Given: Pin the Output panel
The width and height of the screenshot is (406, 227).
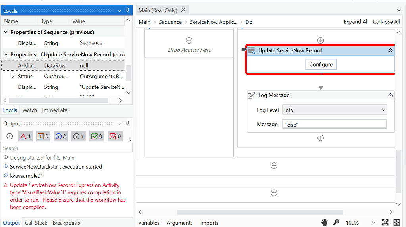Looking at the screenshot, I should (128, 123).
